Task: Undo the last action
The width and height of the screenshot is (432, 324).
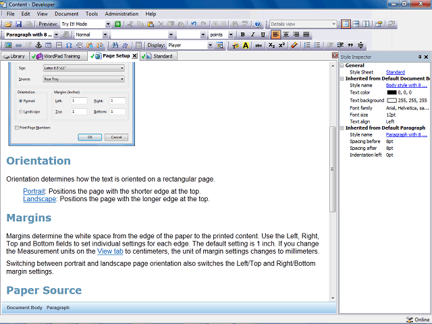Action: (x=194, y=24)
